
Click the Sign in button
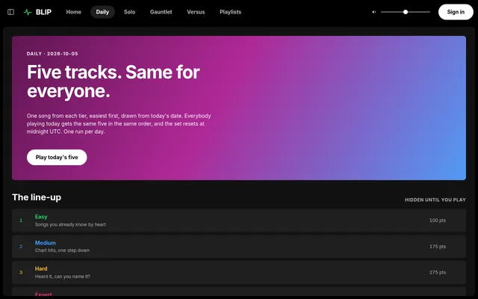point(456,12)
